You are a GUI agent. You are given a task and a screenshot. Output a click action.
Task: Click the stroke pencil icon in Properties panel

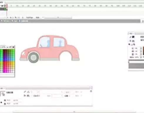tap(25, 92)
